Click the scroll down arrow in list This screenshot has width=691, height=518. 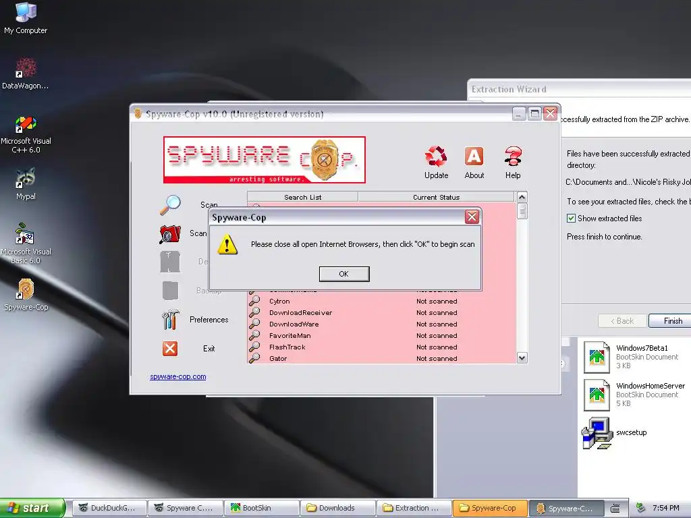click(x=522, y=357)
